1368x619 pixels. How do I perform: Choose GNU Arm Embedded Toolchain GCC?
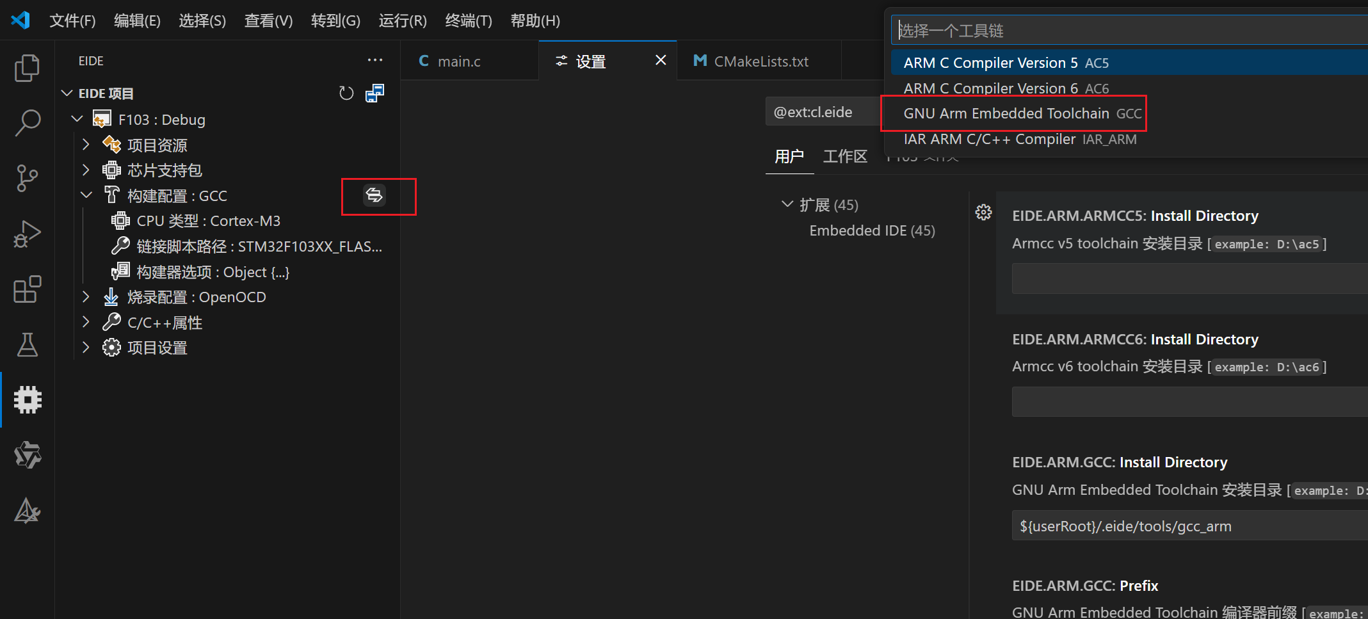click(x=1129, y=113)
